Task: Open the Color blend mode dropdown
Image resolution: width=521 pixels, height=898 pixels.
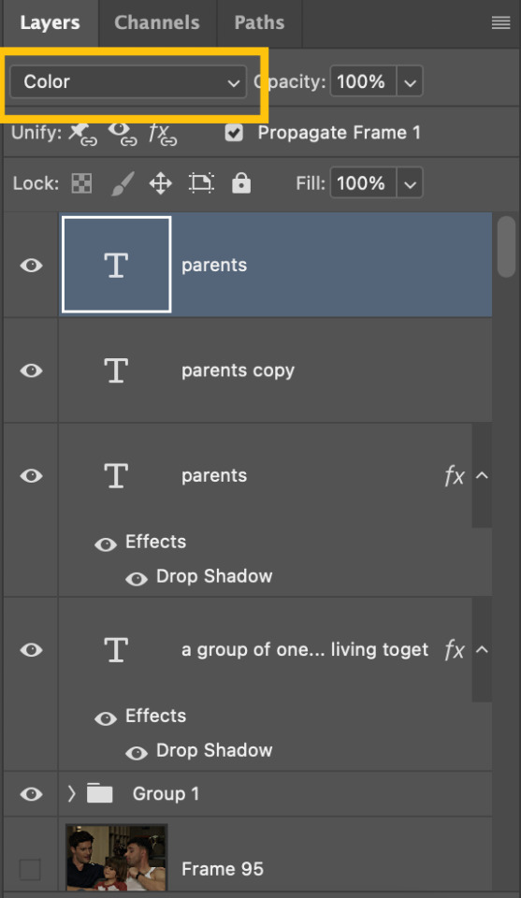Action: [x=128, y=82]
